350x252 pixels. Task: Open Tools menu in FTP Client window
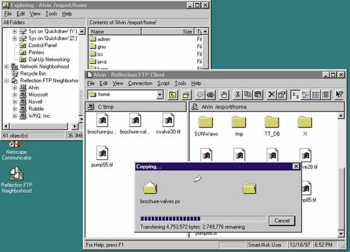tap(180, 83)
